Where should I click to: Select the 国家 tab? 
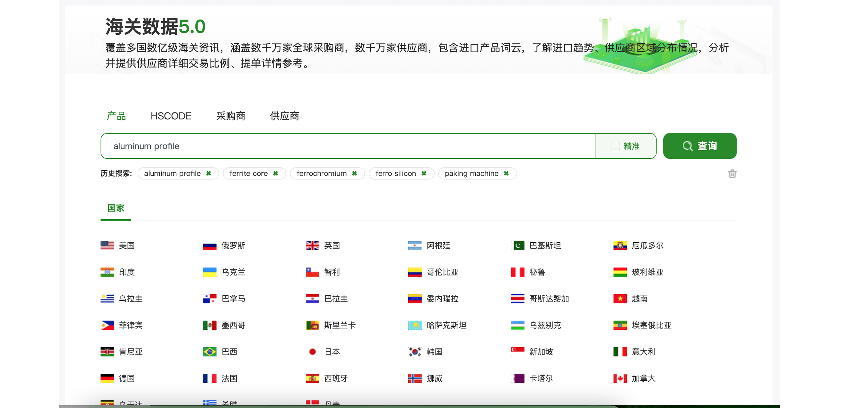[x=116, y=208]
